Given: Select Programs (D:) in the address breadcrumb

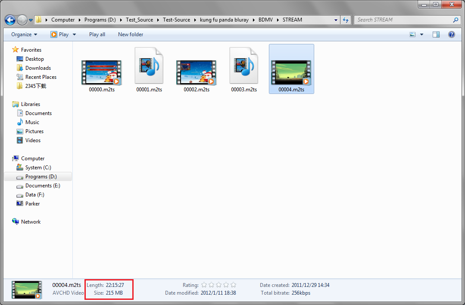Looking at the screenshot, I should coord(100,20).
